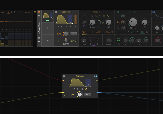163x114 pixels.
Task: Select hold play mode icon in device Segments
Action: click(62, 27)
